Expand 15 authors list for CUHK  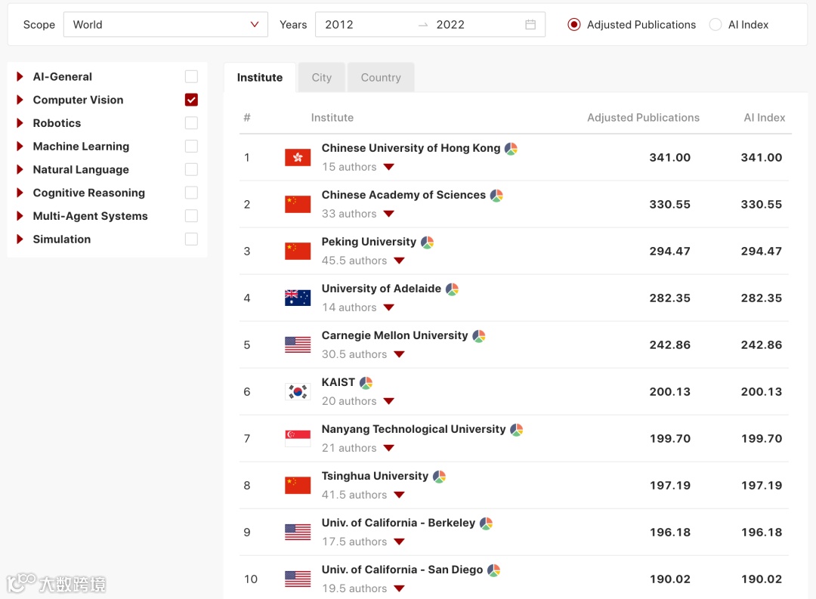click(389, 167)
